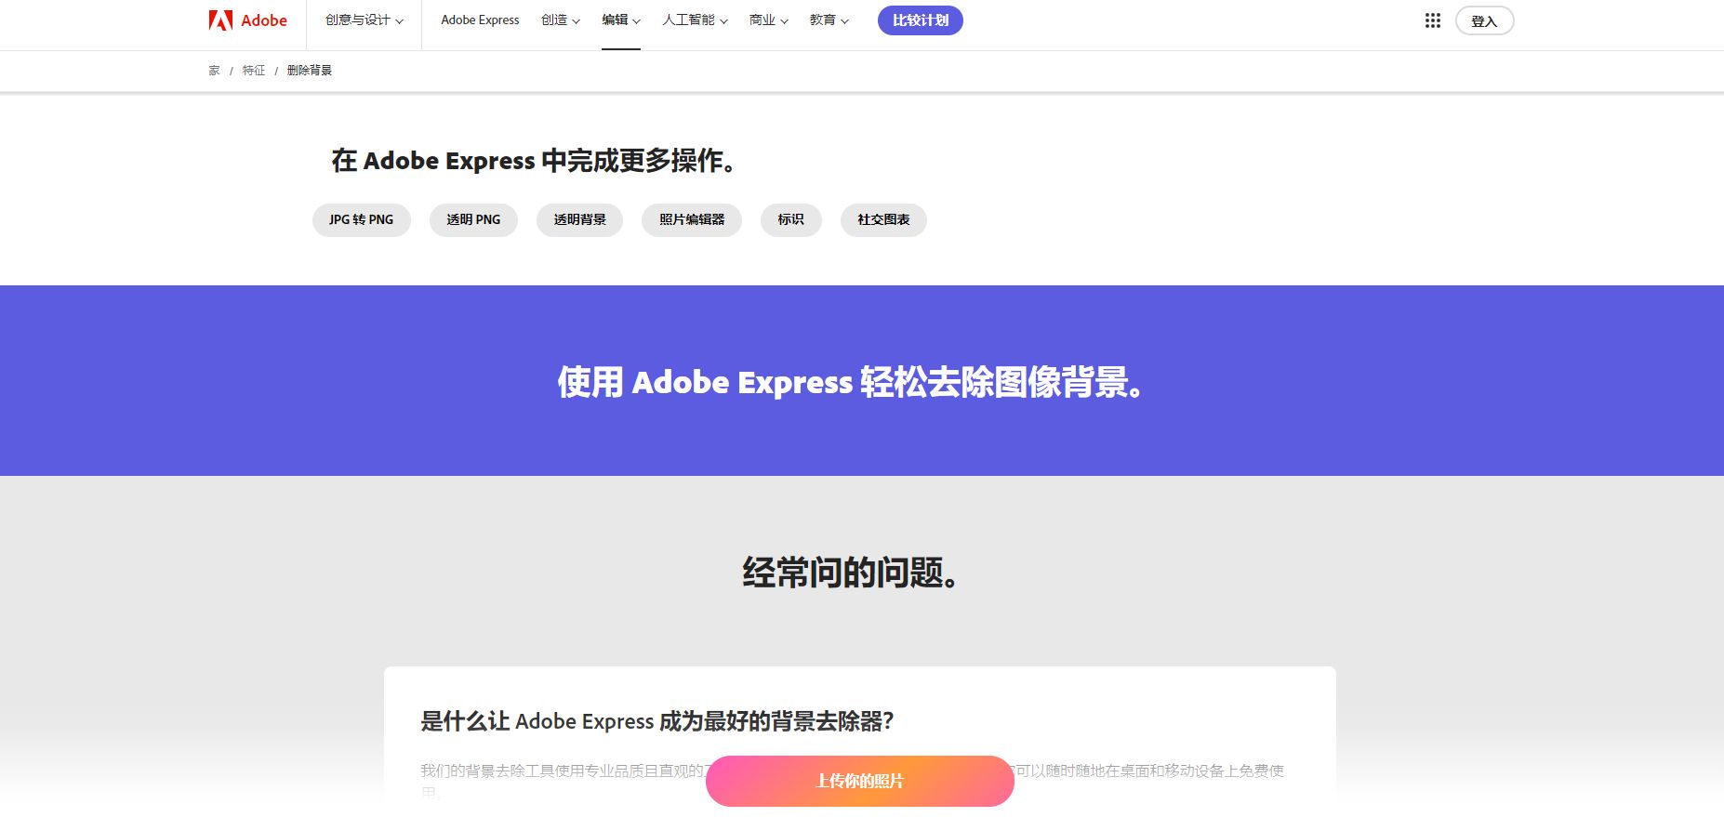Open the Adobe Express nav link
The height and width of the screenshot is (817, 1724).
tap(480, 20)
